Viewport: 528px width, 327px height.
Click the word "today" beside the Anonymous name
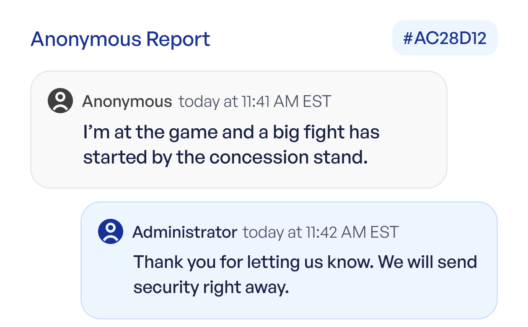(x=199, y=101)
